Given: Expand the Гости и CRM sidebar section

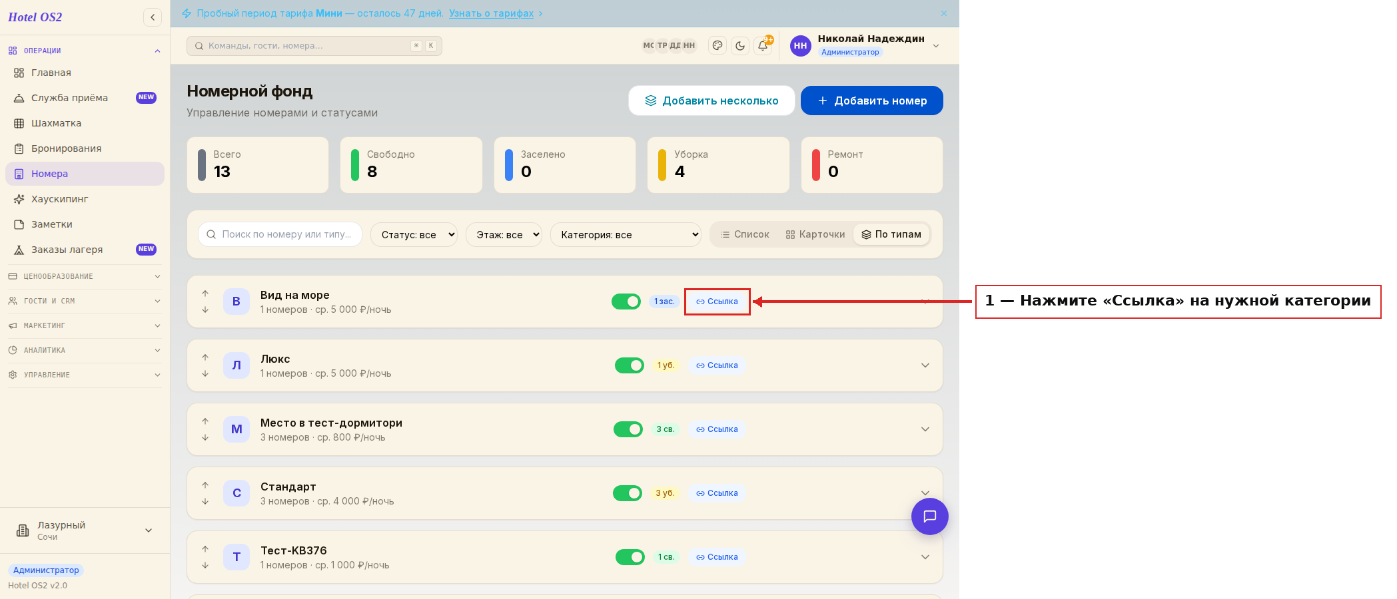Looking at the screenshot, I should (85, 301).
